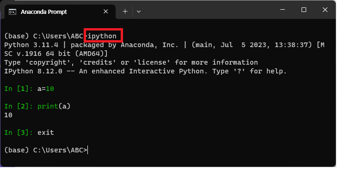
Task: Open the terminal profiles dropdown
Action: [x=139, y=12]
